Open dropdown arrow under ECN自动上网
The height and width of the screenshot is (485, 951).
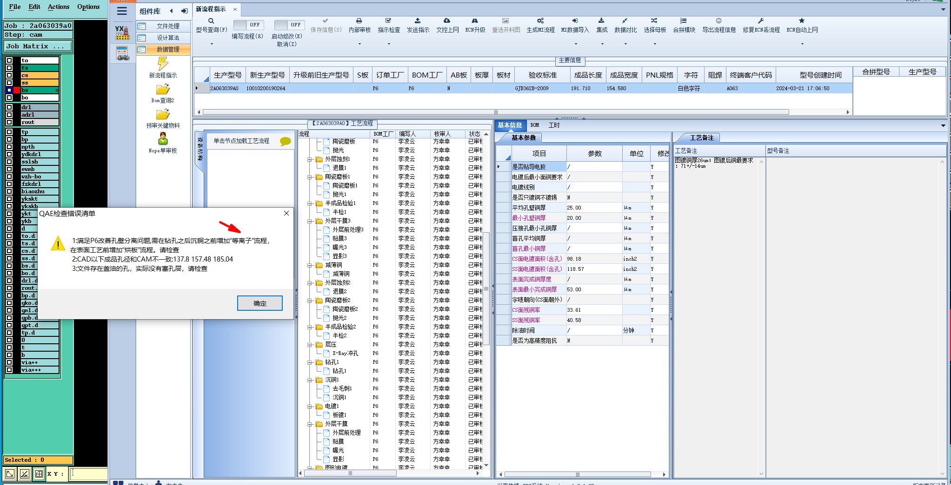point(802,44)
